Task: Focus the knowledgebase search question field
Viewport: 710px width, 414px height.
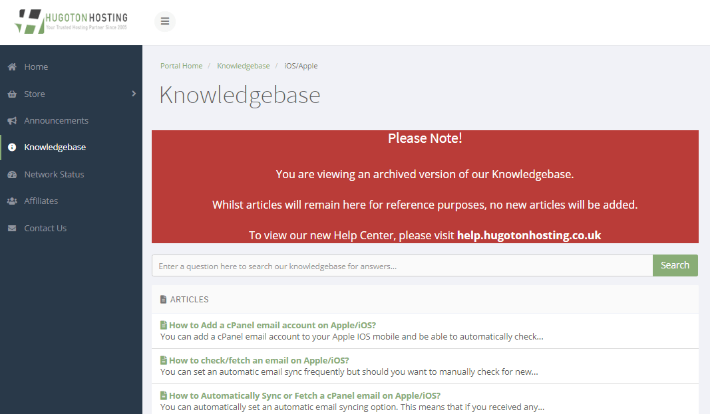Action: pyautogui.click(x=402, y=266)
